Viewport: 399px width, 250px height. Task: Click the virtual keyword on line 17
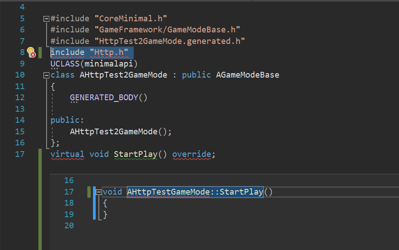pyautogui.click(x=67, y=154)
